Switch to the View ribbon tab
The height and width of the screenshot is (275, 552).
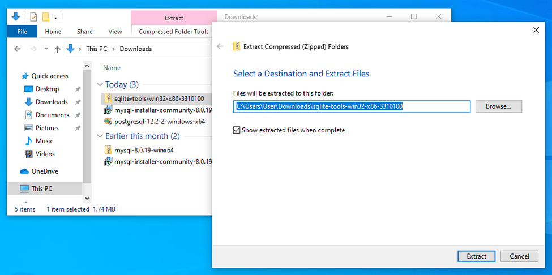(x=115, y=32)
